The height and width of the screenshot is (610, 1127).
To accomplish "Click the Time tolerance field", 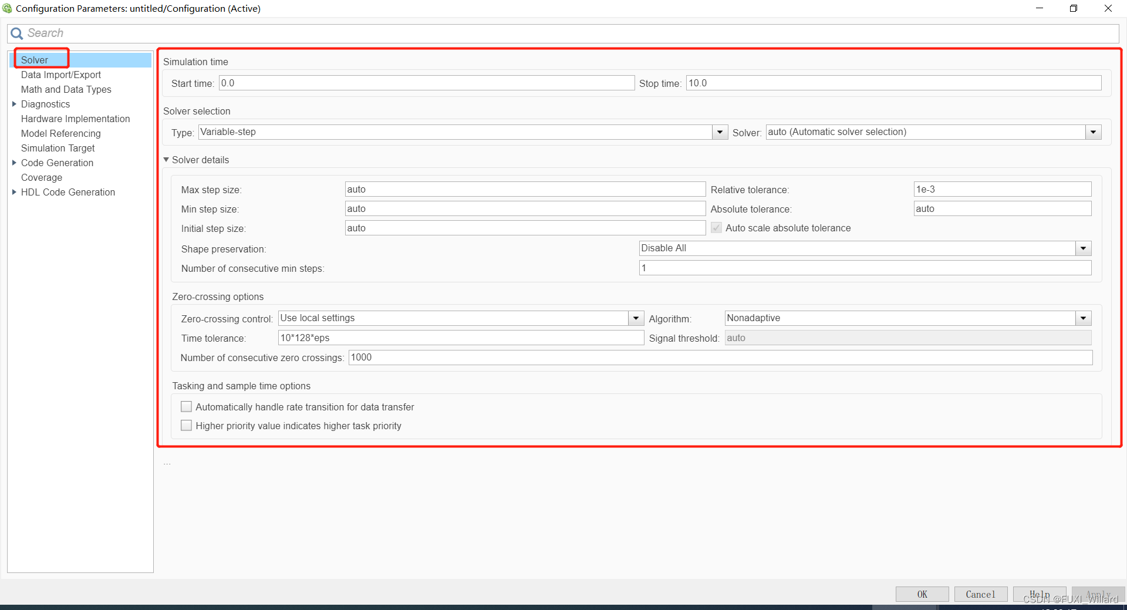I will 461,338.
